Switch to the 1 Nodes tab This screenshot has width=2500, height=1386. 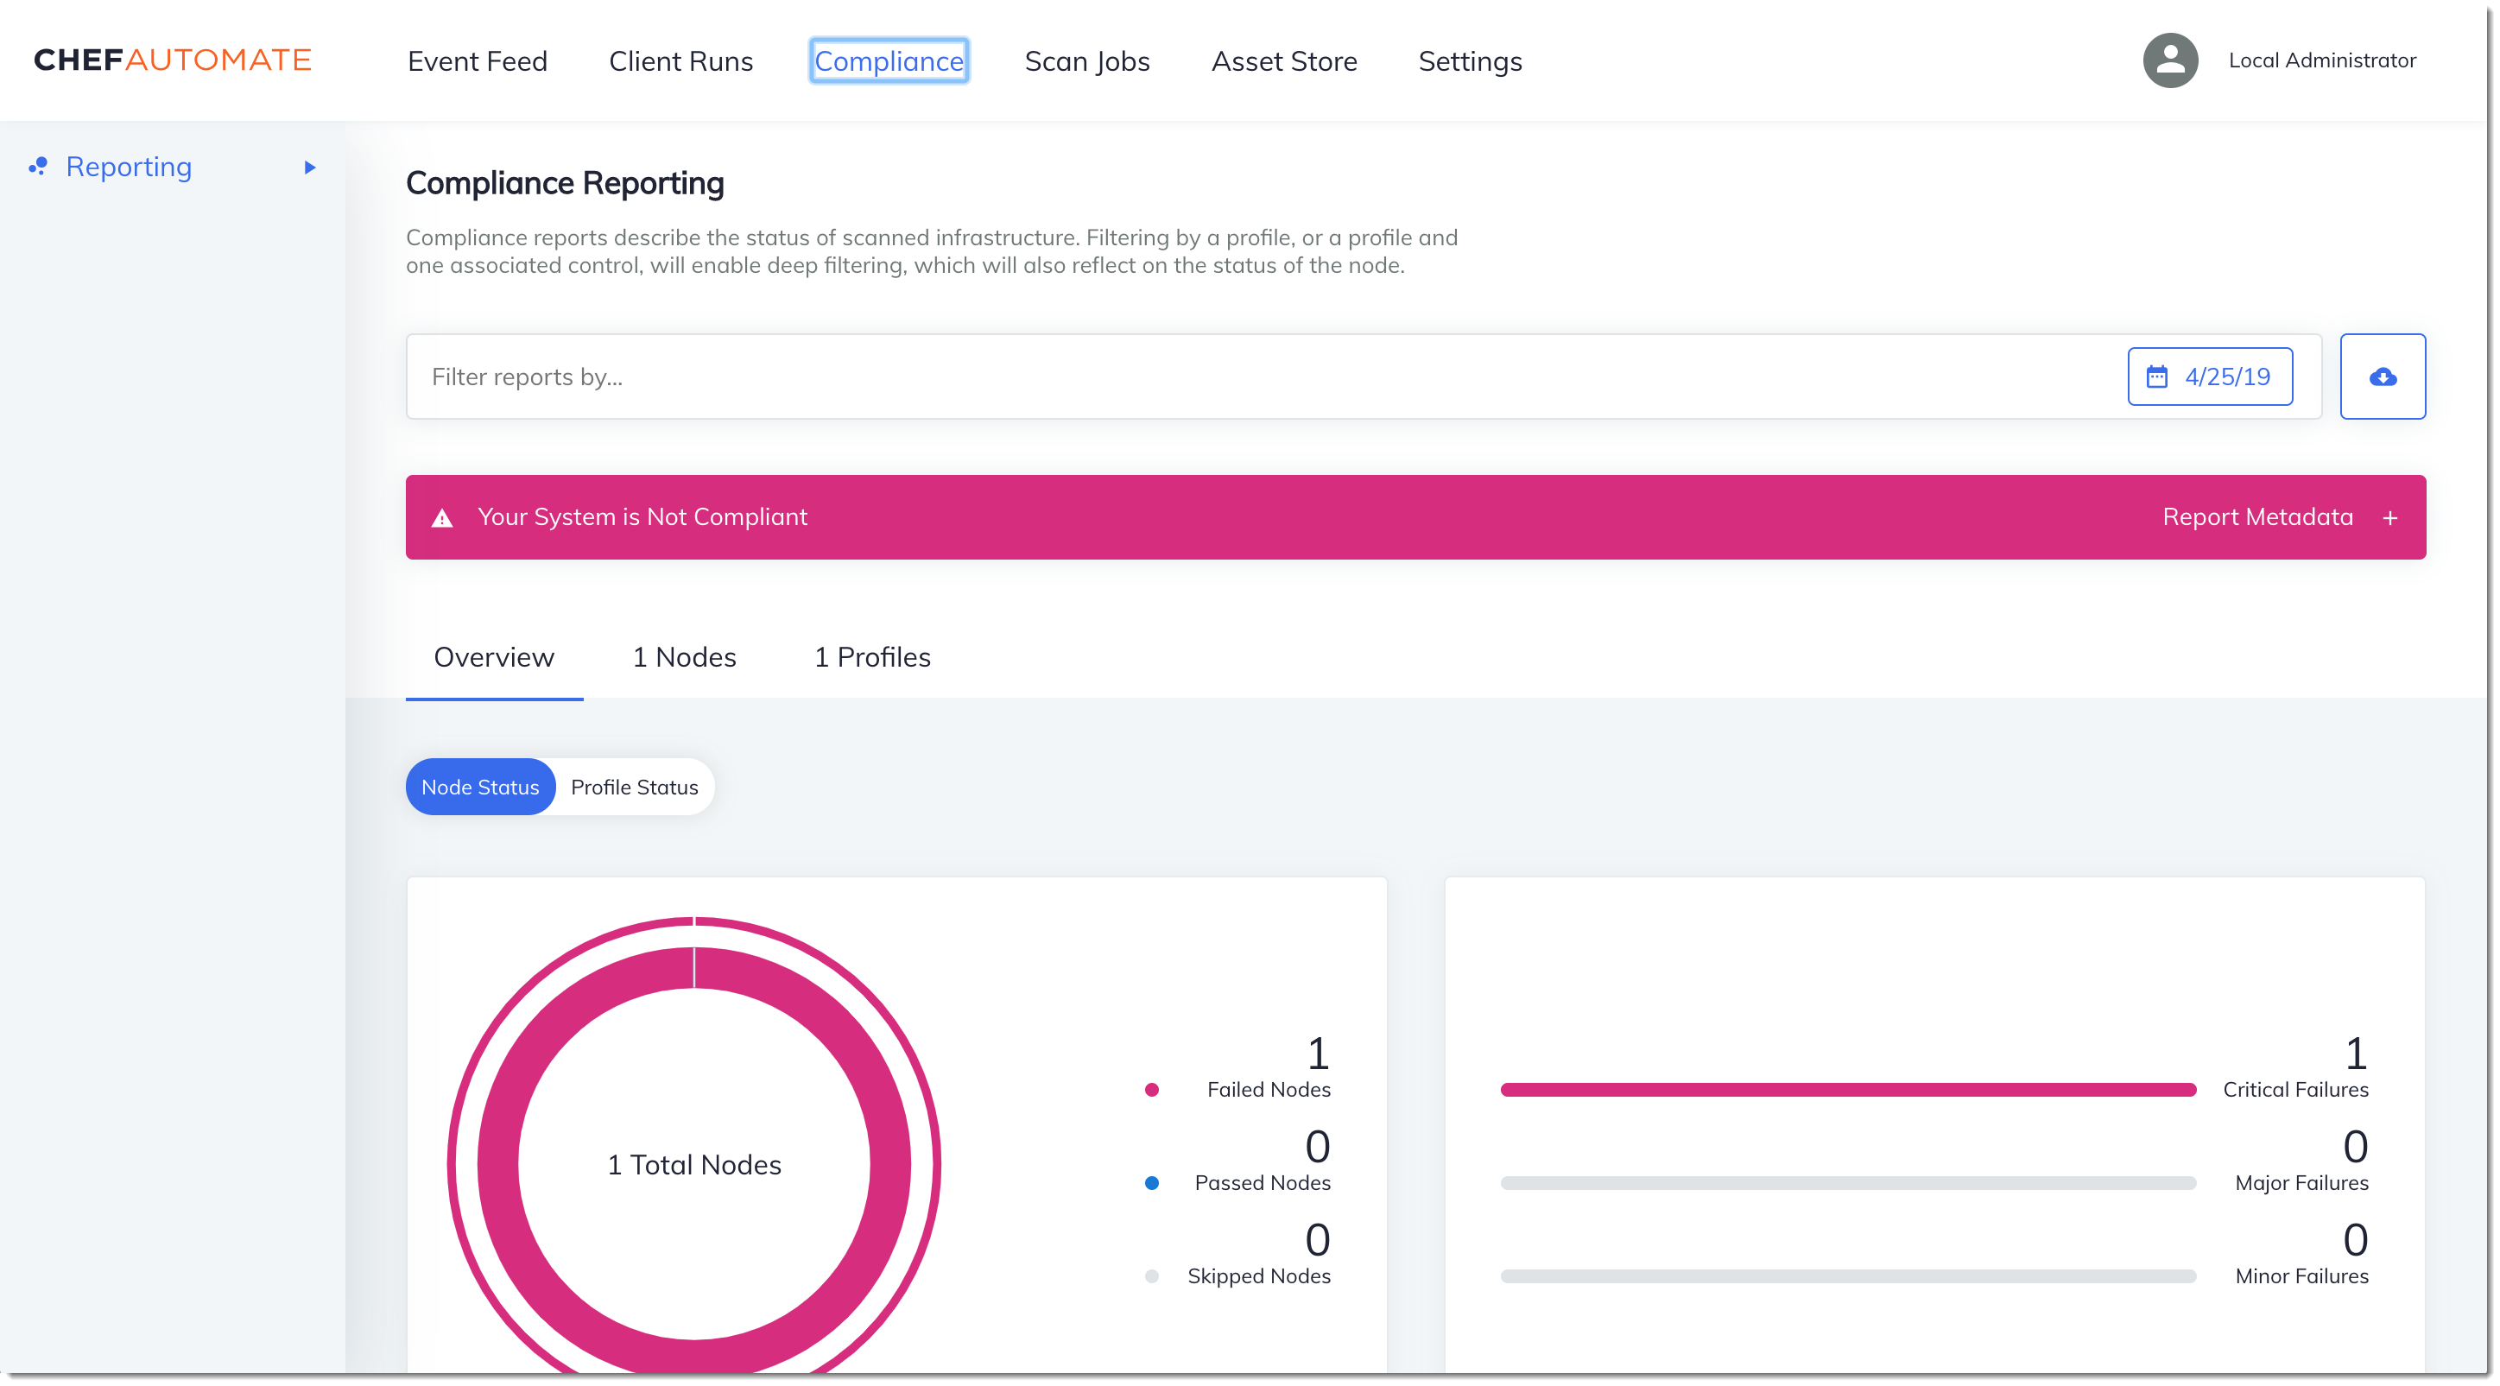[682, 657]
